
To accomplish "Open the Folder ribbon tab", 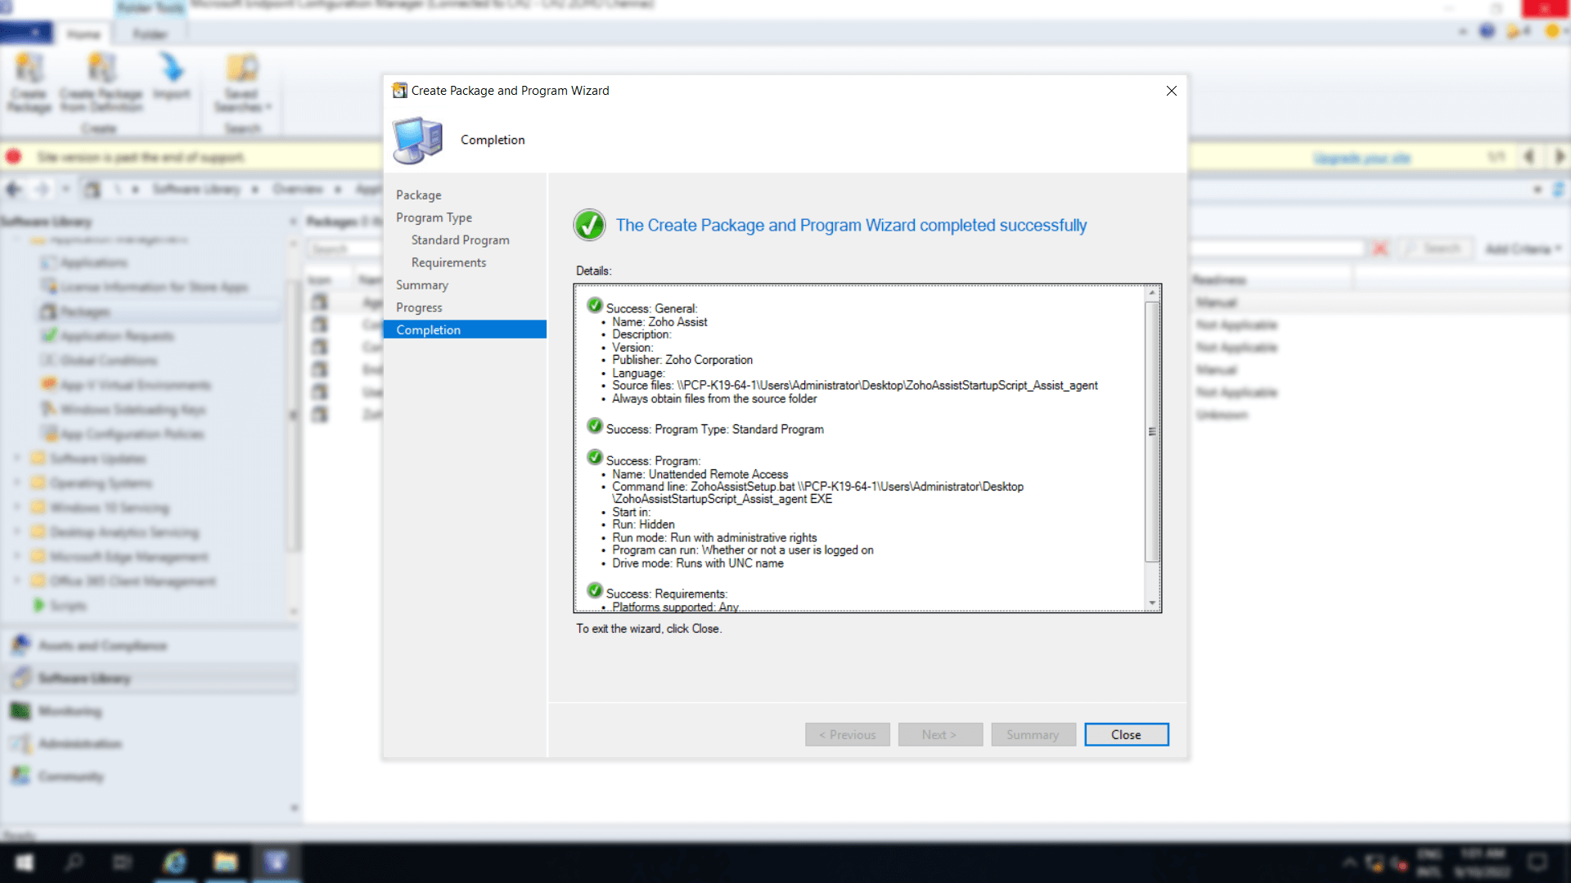I will point(150,34).
